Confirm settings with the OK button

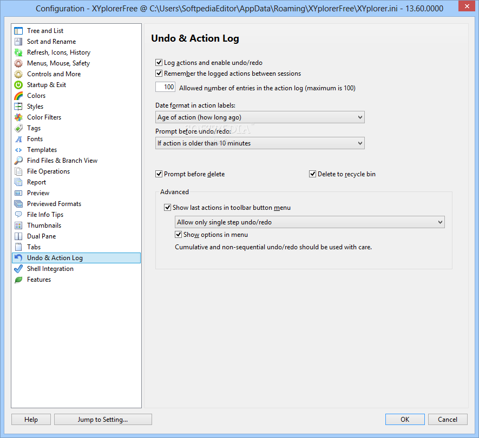(x=405, y=420)
